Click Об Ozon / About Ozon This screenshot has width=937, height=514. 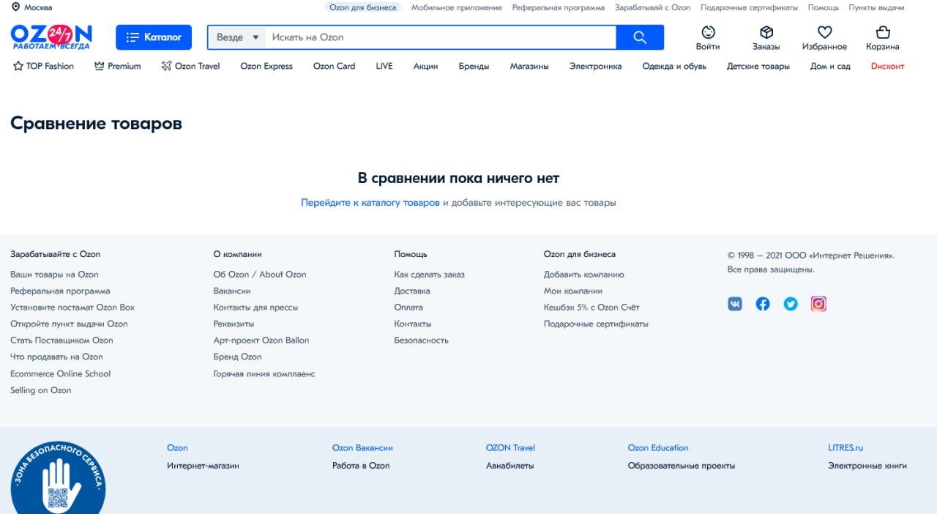[x=260, y=275]
